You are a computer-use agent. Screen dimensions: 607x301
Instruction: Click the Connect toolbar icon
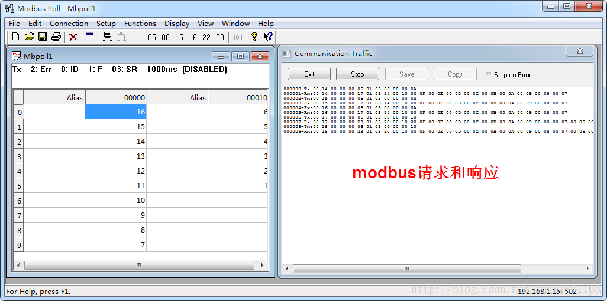coord(108,37)
